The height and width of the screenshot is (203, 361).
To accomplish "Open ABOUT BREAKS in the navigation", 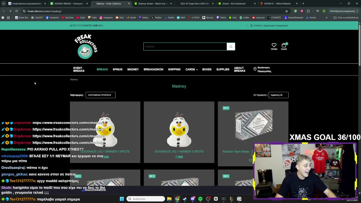I will pos(240,69).
